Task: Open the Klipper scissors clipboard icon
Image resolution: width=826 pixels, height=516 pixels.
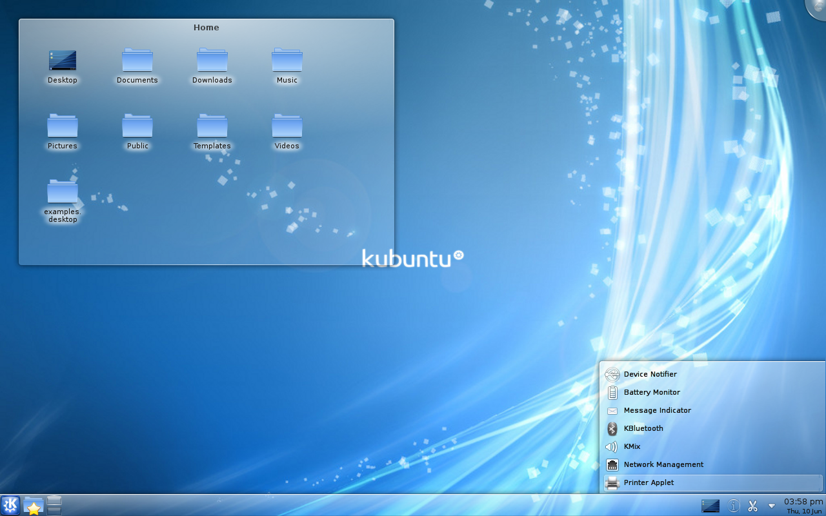Action: [x=752, y=506]
